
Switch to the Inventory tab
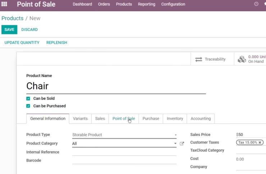pos(175,118)
